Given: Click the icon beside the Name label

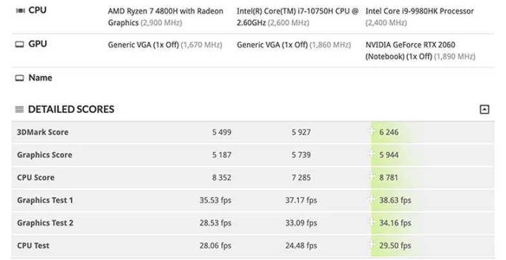Looking at the screenshot, I should click(19, 78).
